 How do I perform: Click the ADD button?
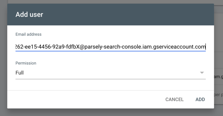[200, 99]
